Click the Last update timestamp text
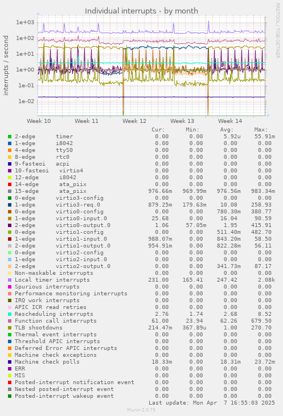Image resolution: width=283 pixels, height=416 pixels. (x=212, y=403)
